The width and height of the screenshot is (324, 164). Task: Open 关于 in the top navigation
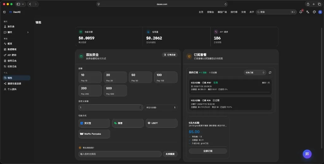[x=252, y=12]
